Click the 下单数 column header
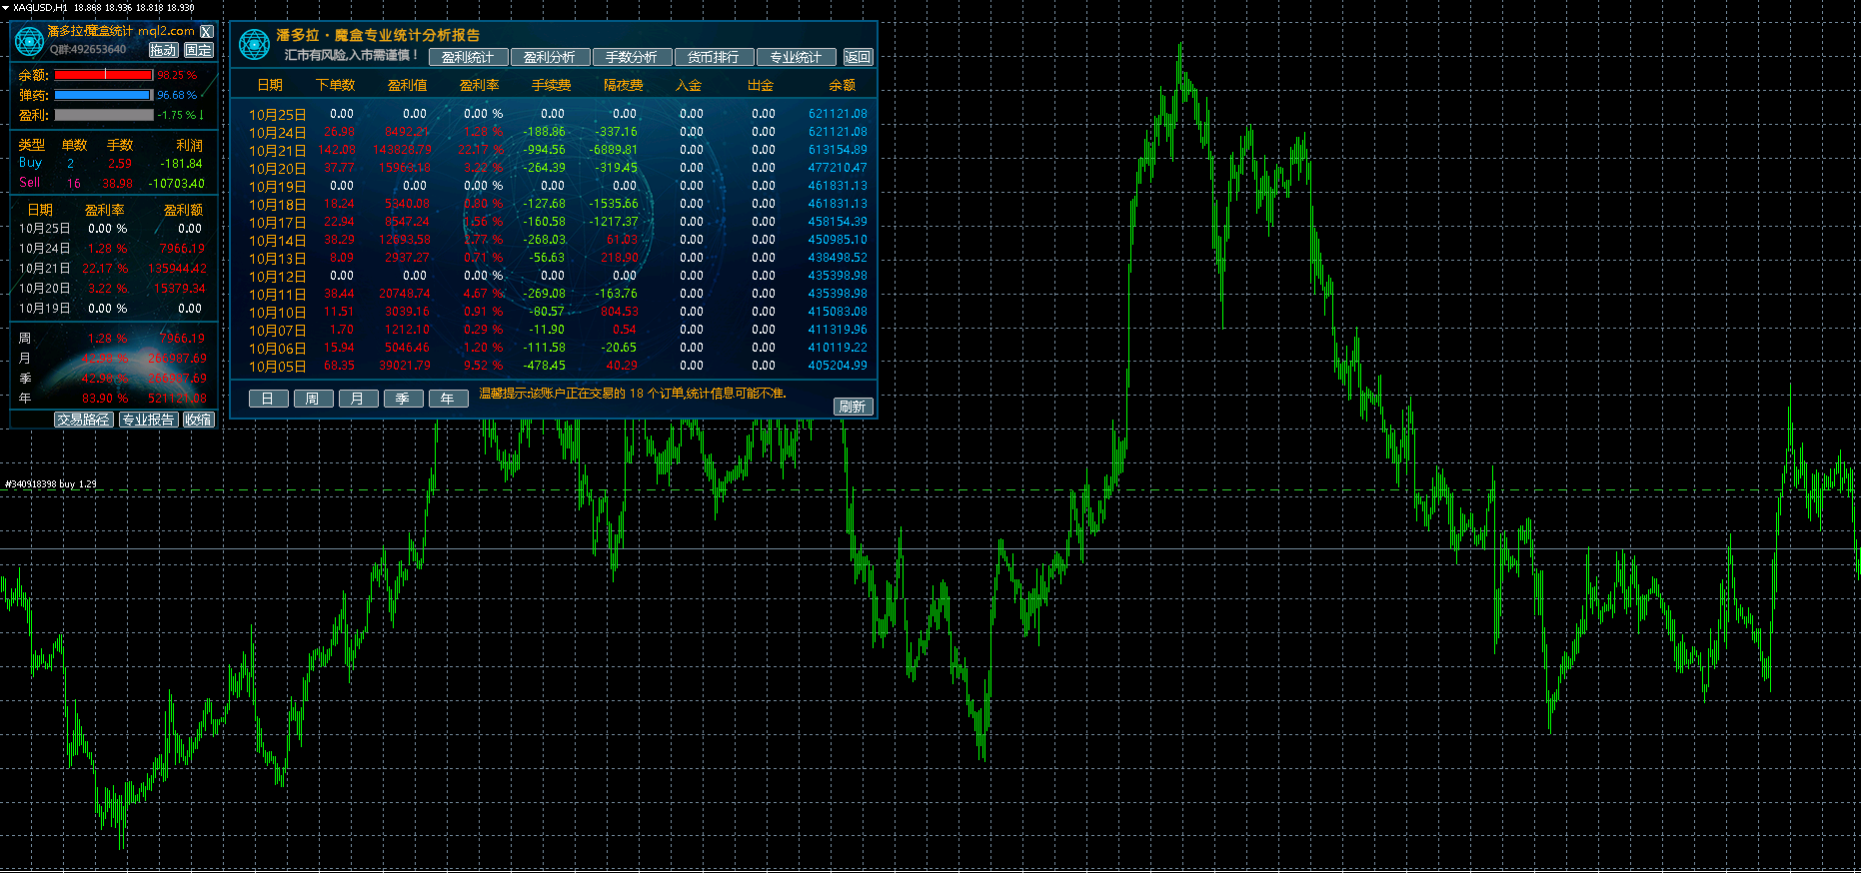 pyautogui.click(x=336, y=85)
